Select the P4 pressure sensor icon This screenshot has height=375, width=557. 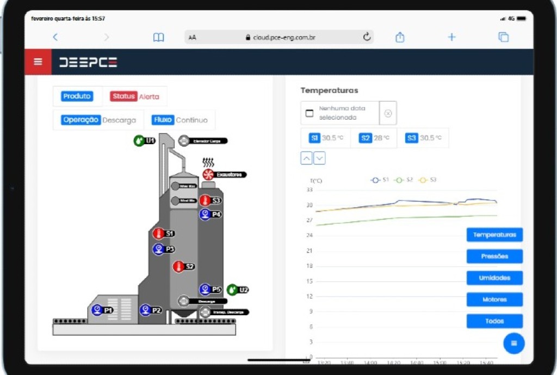pyautogui.click(x=205, y=214)
